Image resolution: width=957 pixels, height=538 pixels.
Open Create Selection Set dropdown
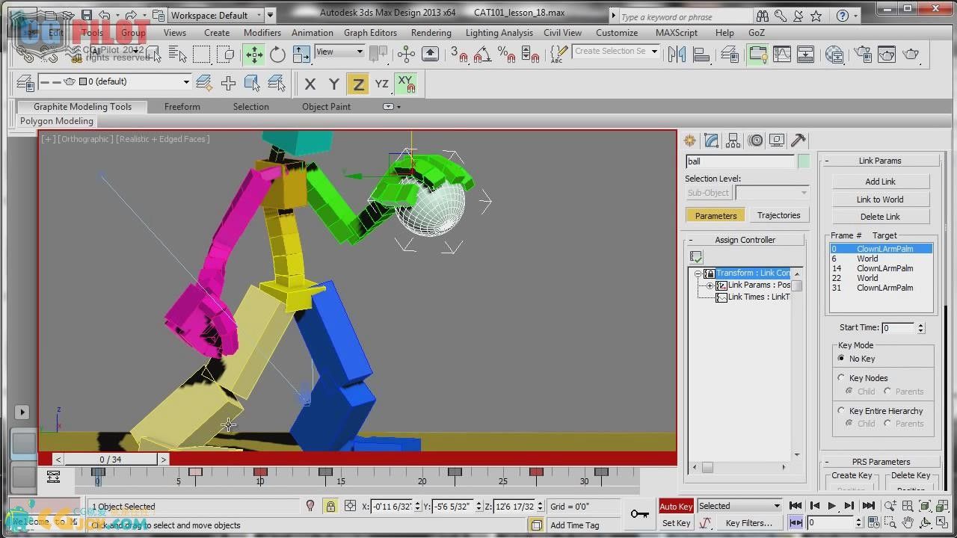[617, 51]
